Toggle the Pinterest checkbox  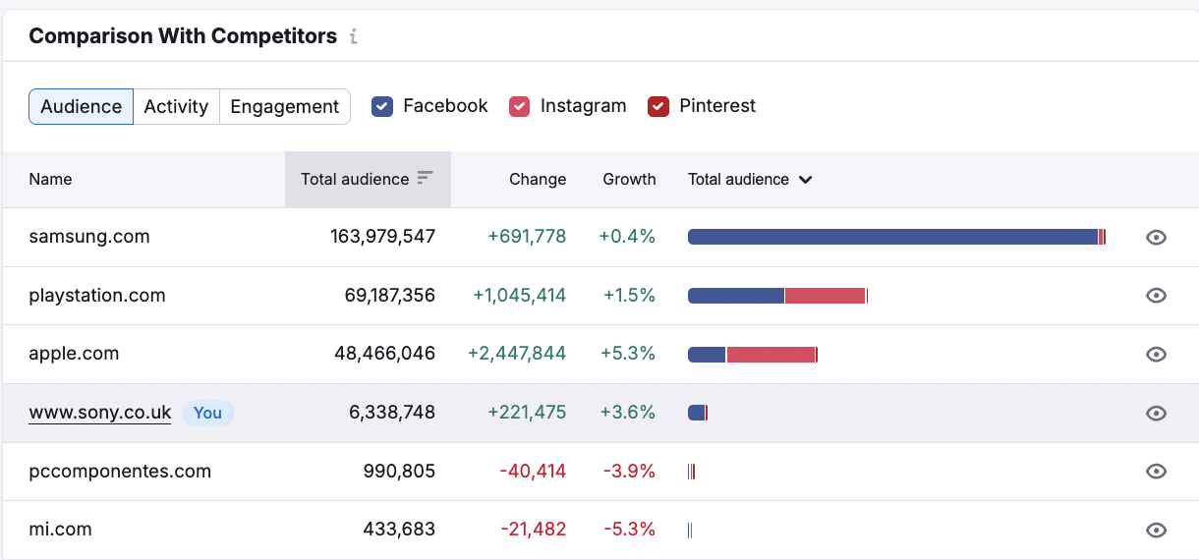pos(658,106)
